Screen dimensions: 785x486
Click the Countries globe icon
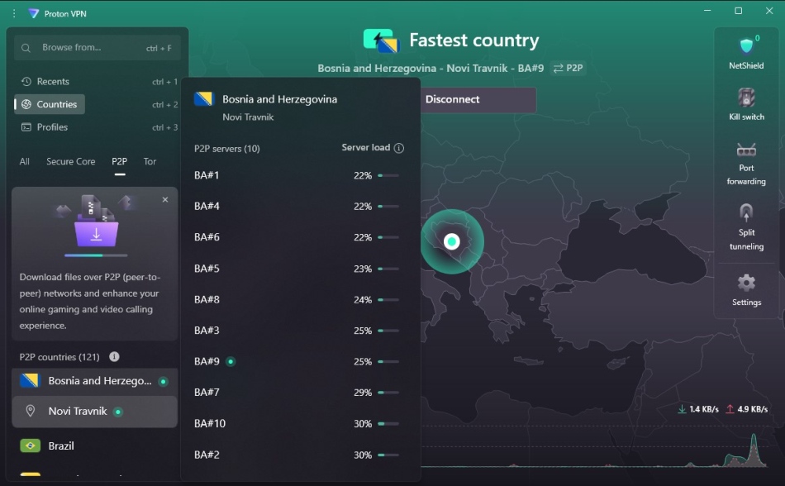tap(26, 104)
